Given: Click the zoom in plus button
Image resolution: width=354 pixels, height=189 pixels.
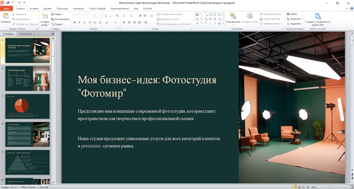Looking at the screenshot, I should [x=346, y=187].
